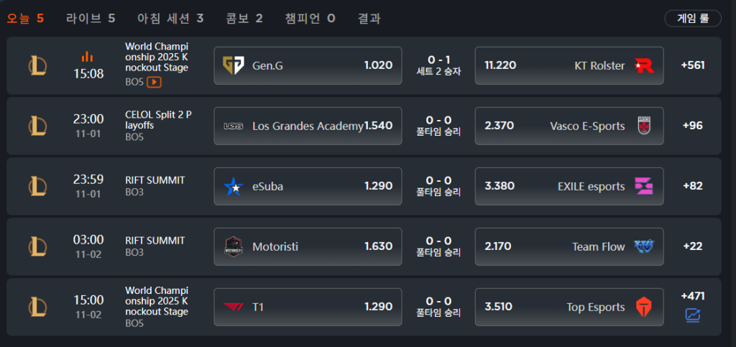Viewport: 736px width, 347px height.
Task: Click the live indicator bars icon above 15:08
Action: (88, 56)
